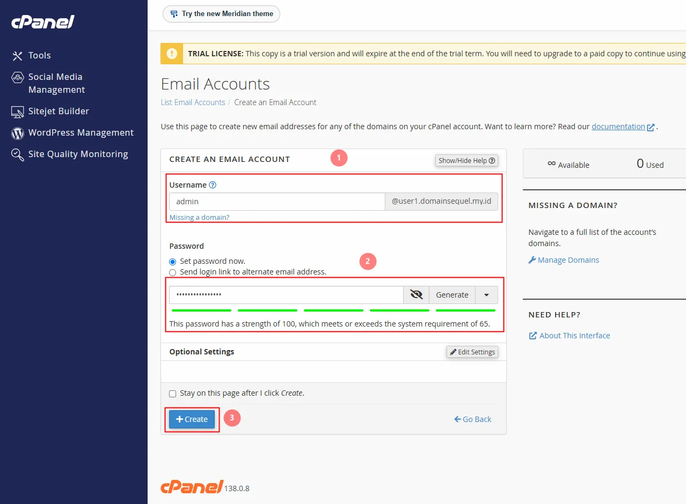Check Stay on this page after Create
Screen dimensions: 686x504
click(172, 394)
